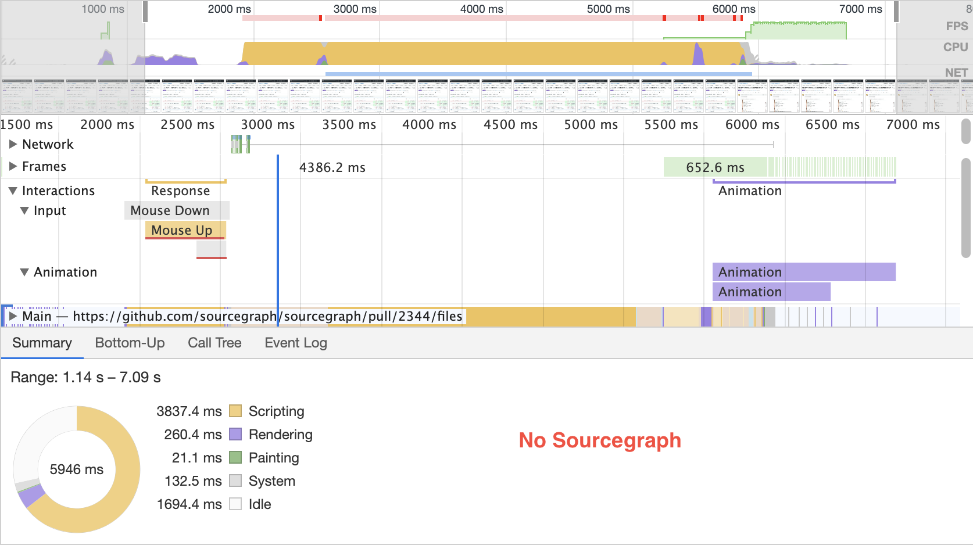This screenshot has width=973, height=545.
Task: Click the Scripting color swatch
Action: [235, 411]
